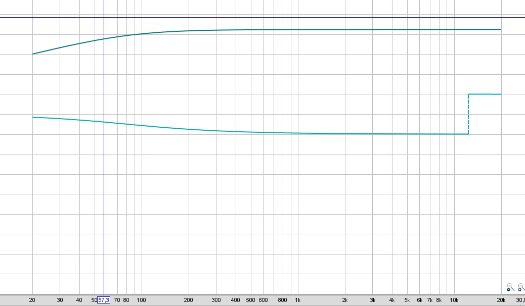
Task: Click the 40 label on frequency axis
Action: tap(79, 300)
